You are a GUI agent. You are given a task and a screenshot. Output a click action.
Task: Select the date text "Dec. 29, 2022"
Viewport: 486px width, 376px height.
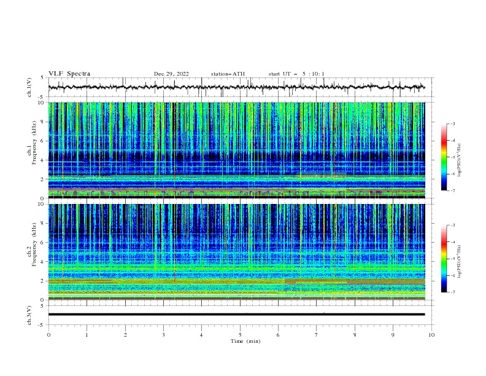(x=171, y=74)
